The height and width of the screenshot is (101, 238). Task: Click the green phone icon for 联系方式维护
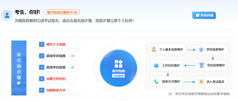(x=156, y=82)
